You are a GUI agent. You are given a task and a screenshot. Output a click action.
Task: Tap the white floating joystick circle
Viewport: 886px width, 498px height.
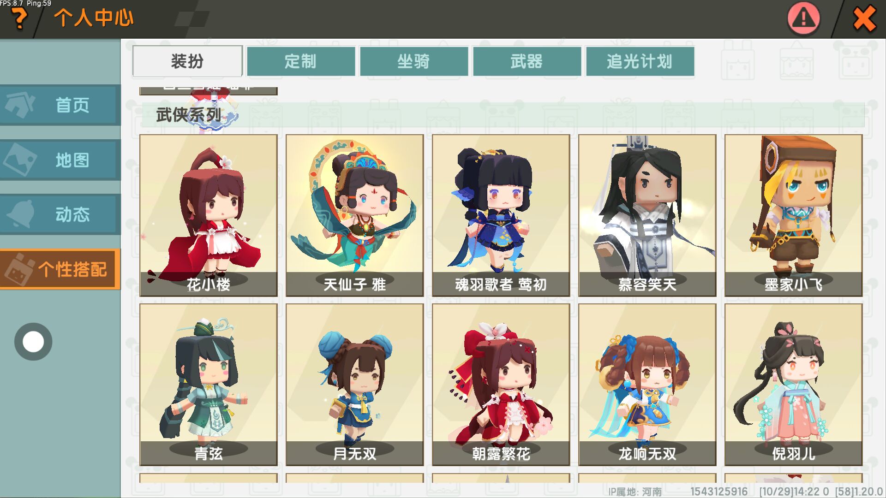pos(33,342)
